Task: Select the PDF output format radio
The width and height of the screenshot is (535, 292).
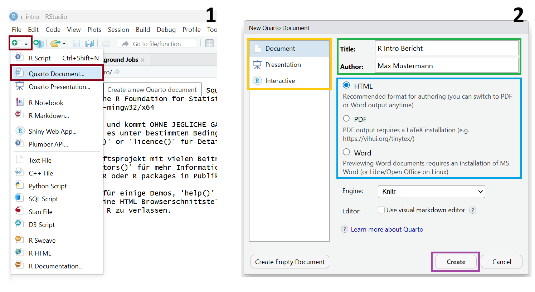Action: tap(346, 119)
